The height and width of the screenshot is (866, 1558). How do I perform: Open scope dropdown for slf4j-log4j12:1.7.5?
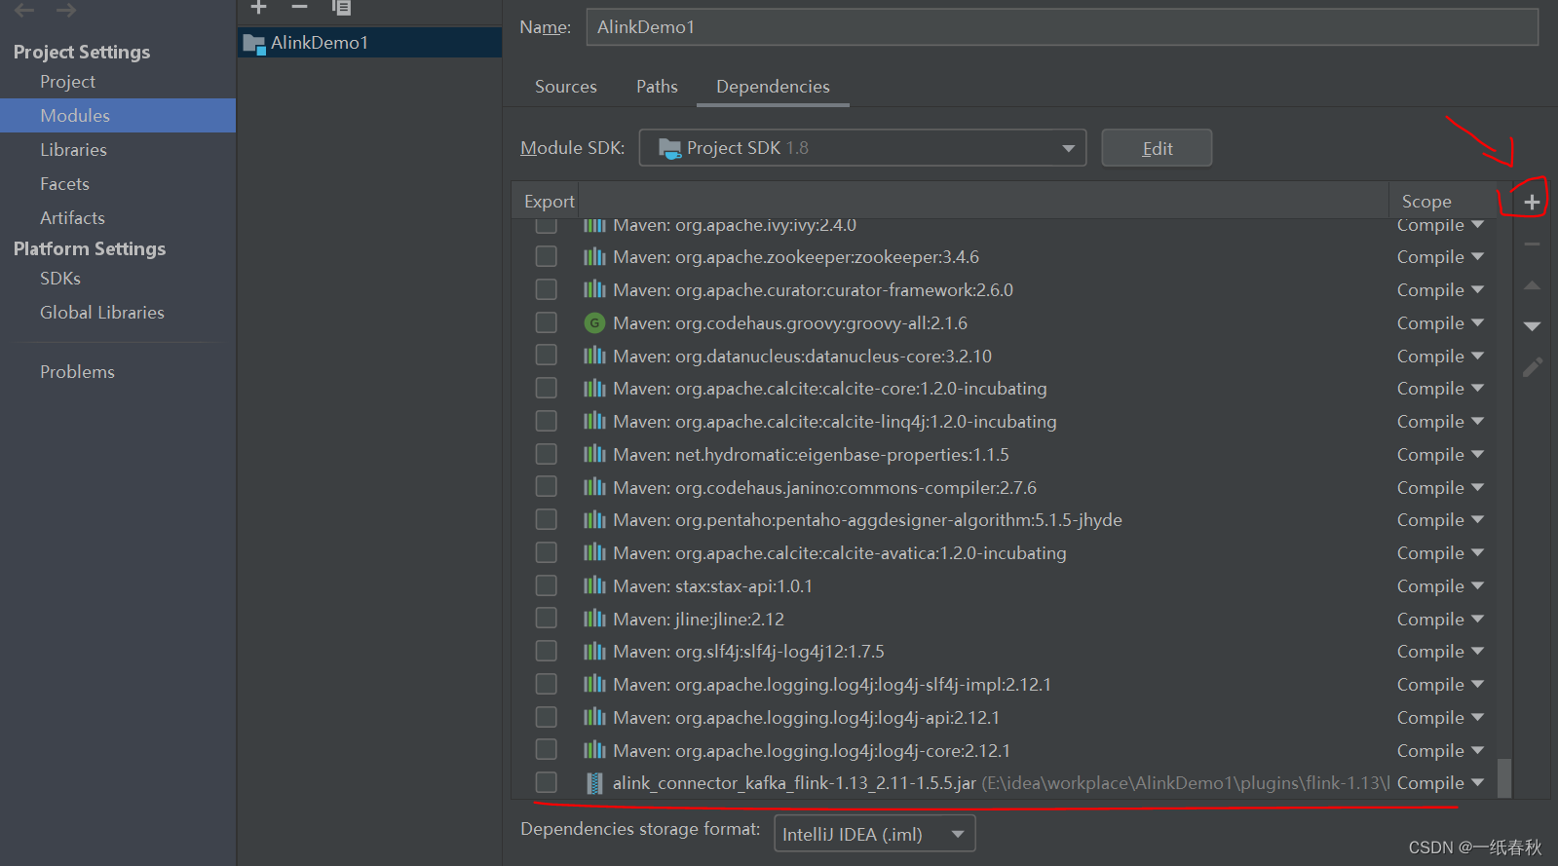click(x=1440, y=652)
